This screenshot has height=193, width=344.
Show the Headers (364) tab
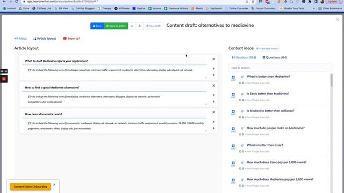click(244, 57)
